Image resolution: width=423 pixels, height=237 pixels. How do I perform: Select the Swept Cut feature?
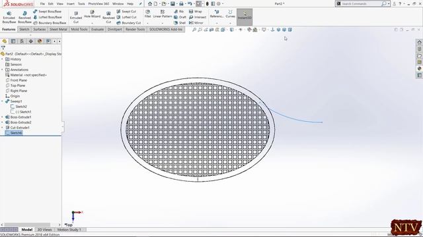pyautogui.click(x=126, y=12)
